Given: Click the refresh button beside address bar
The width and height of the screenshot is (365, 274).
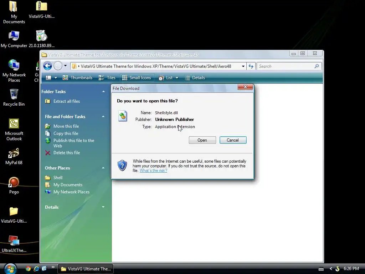Looking at the screenshot, I should pos(251,66).
